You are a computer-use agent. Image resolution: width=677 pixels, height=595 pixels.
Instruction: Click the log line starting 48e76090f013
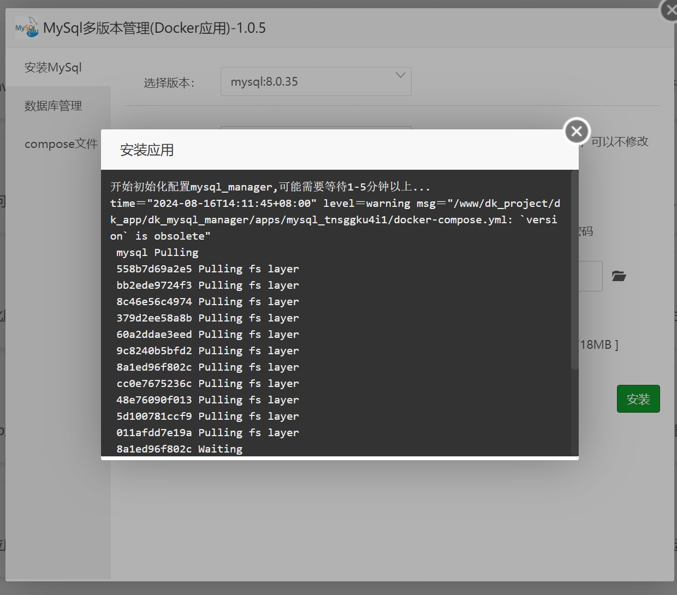pos(207,400)
